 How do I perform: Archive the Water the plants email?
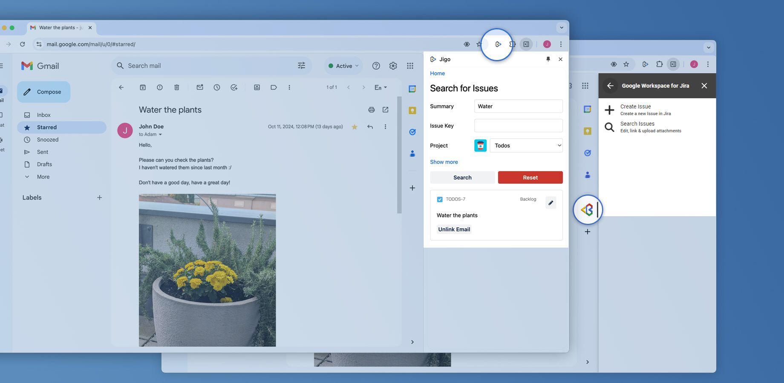pyautogui.click(x=143, y=88)
